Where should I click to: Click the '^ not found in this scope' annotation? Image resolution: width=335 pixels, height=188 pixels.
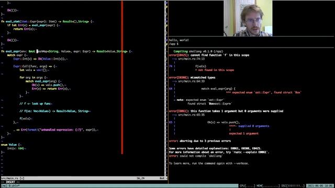coord(214,70)
